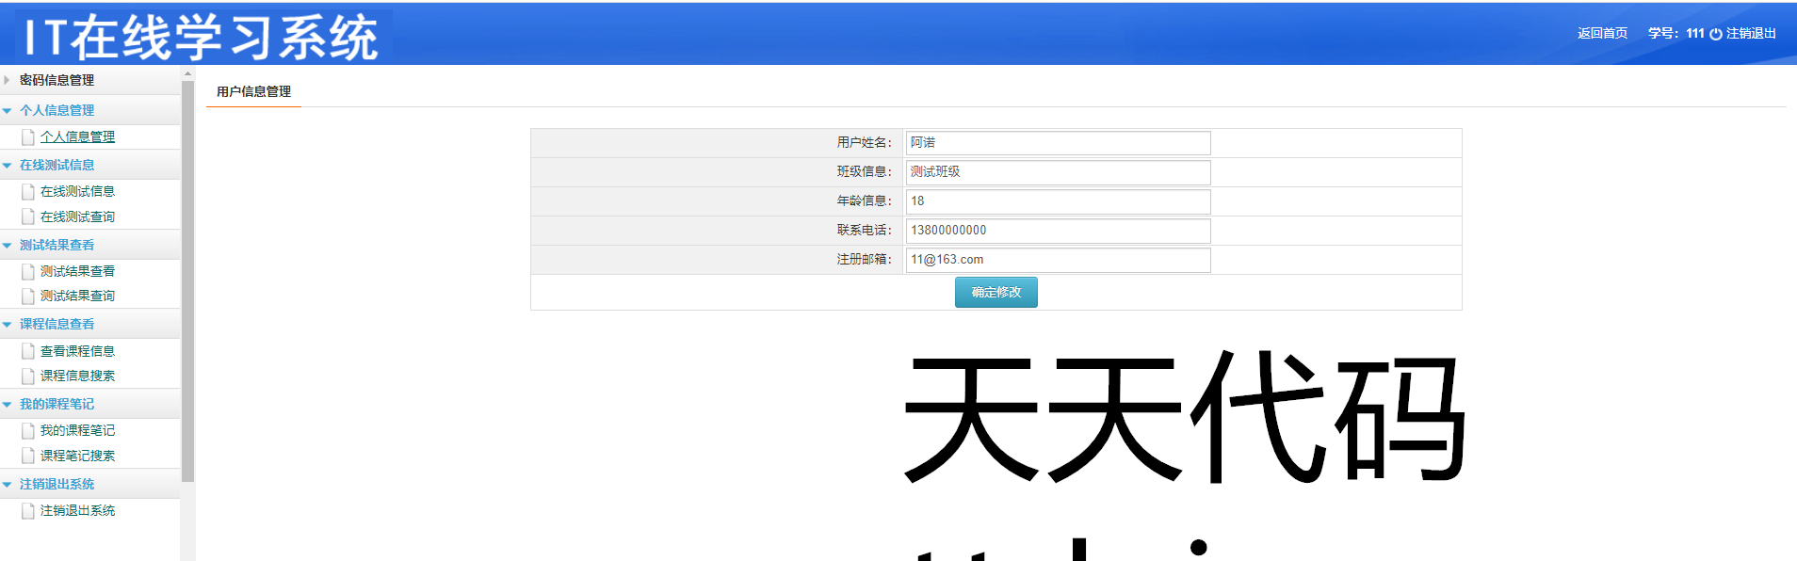Focus the 联系电话 text box
This screenshot has width=1797, height=561.
pyautogui.click(x=1058, y=231)
